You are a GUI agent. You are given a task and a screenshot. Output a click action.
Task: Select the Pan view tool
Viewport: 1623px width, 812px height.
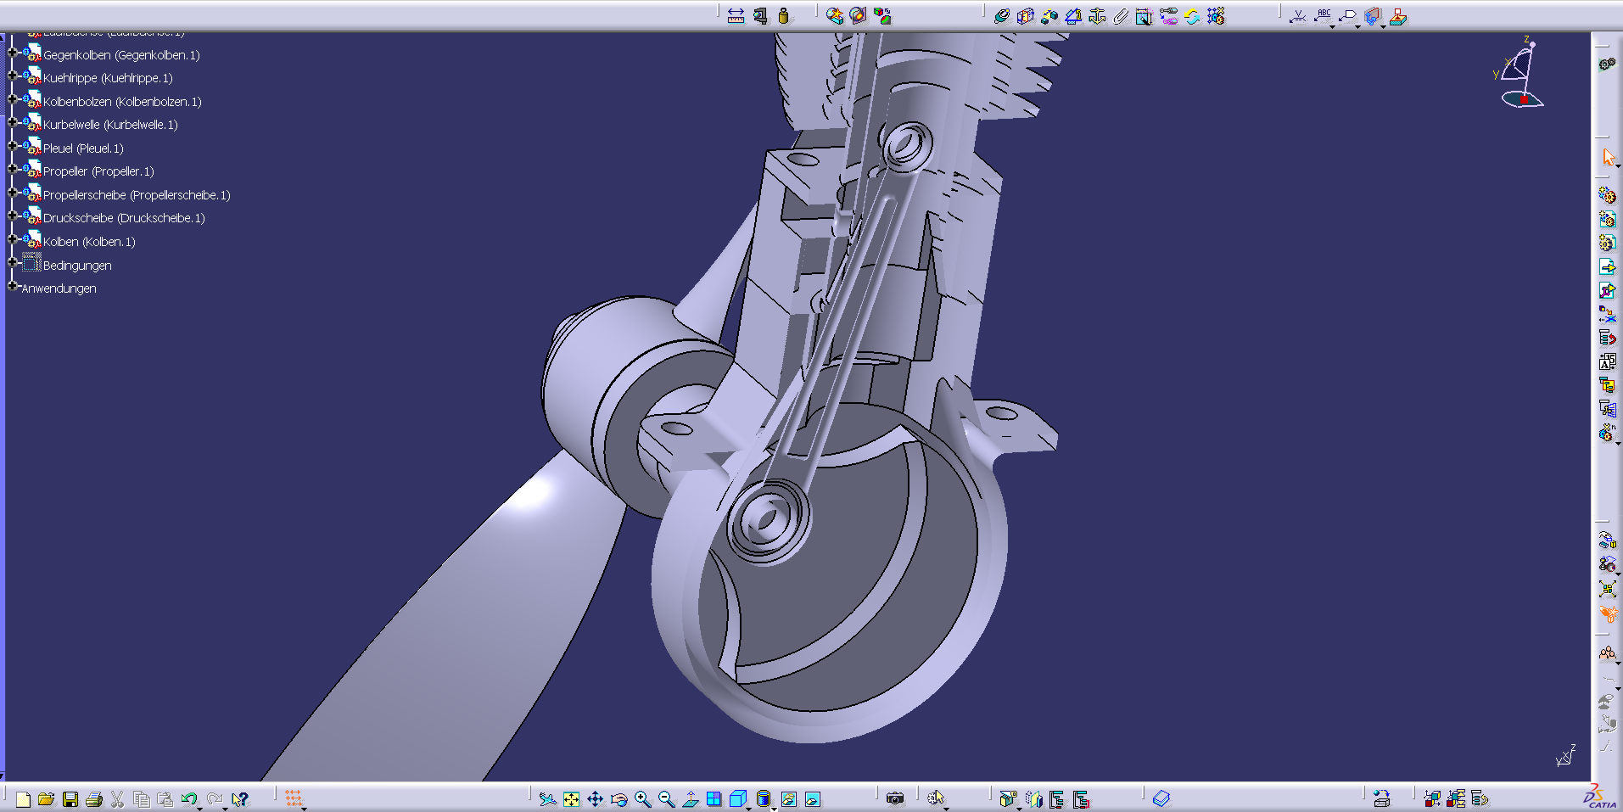click(596, 798)
